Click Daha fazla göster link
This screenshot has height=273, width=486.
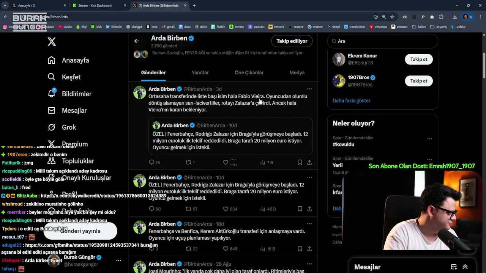tap(351, 100)
